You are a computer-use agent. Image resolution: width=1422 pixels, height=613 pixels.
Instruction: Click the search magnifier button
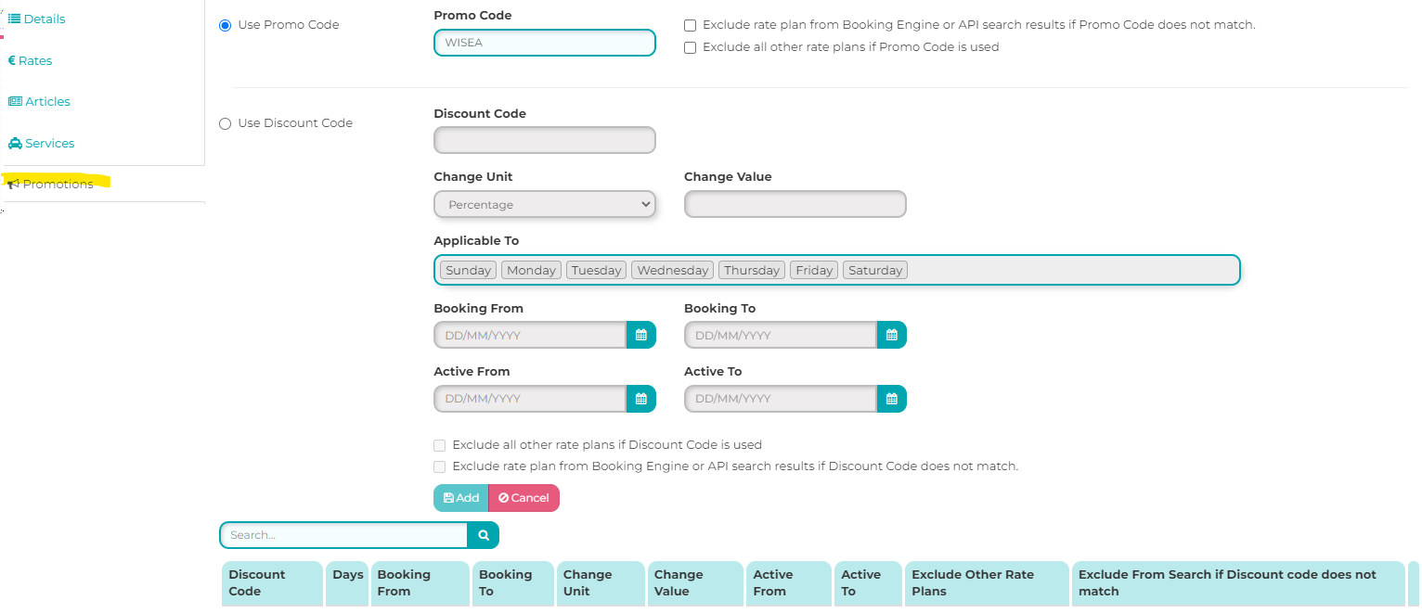click(x=484, y=535)
